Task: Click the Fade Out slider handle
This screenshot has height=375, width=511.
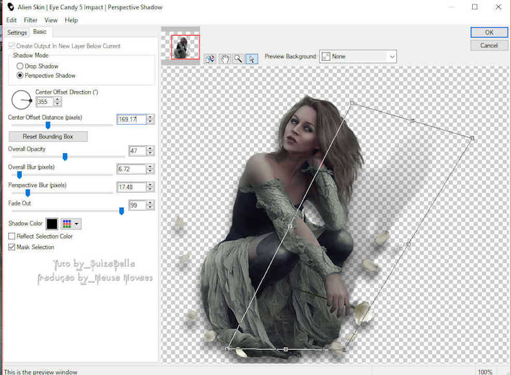Action: (x=121, y=211)
